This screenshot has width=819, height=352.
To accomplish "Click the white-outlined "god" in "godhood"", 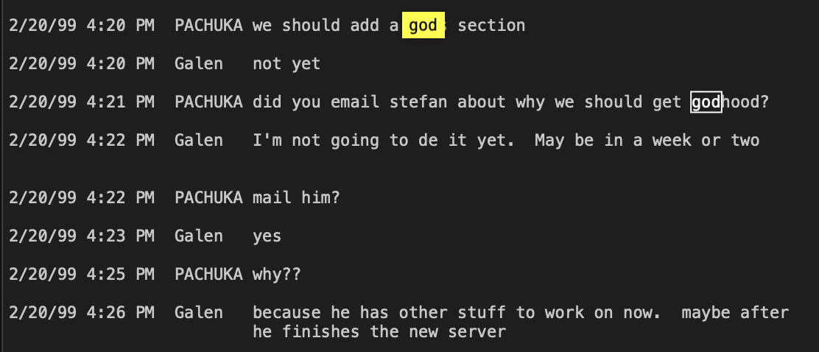I will pos(706,102).
